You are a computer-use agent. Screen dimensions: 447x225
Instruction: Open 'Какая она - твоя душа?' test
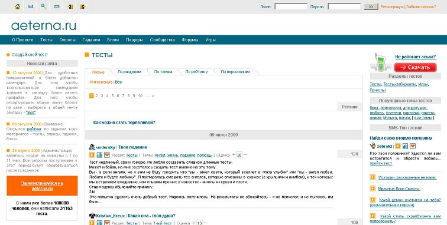point(151,216)
